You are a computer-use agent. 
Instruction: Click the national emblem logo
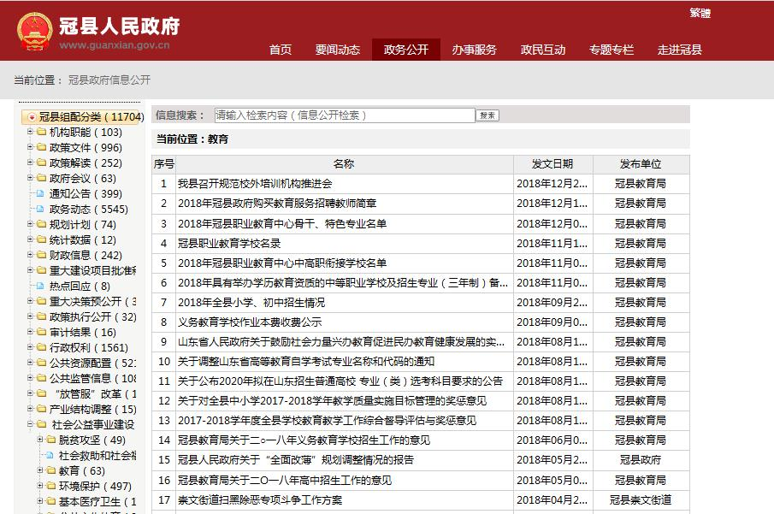34,31
